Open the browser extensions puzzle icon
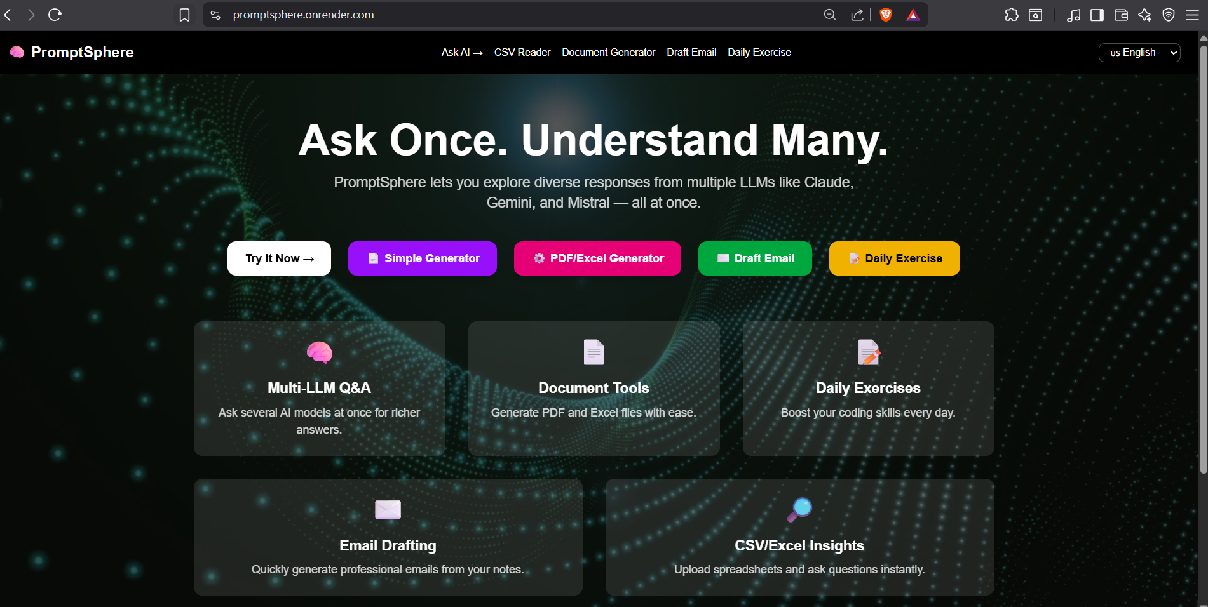 click(x=1012, y=15)
